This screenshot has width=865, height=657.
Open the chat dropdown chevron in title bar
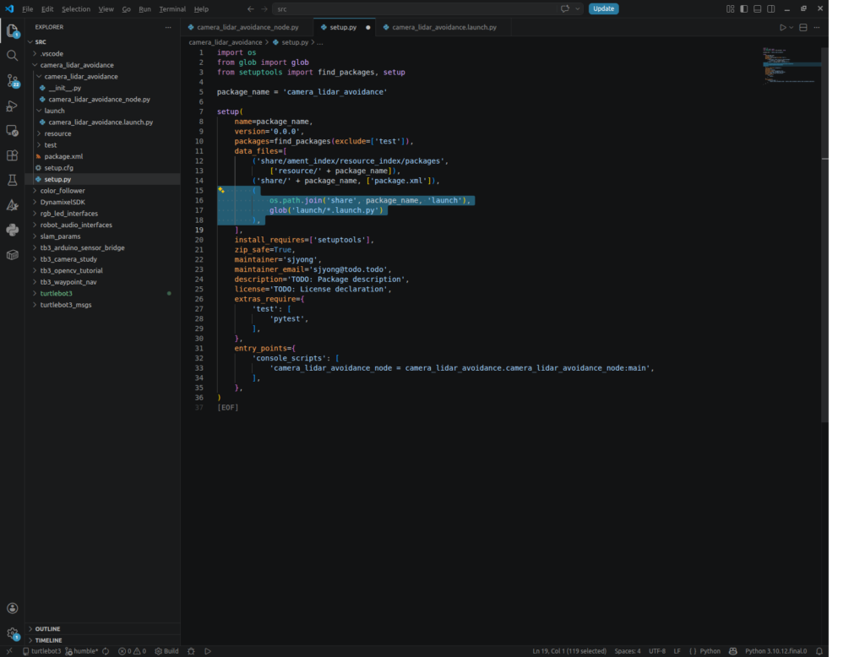pos(578,8)
